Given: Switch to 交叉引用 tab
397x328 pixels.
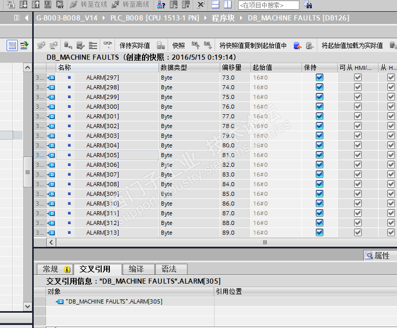Looking at the screenshot, I should coord(97,269).
